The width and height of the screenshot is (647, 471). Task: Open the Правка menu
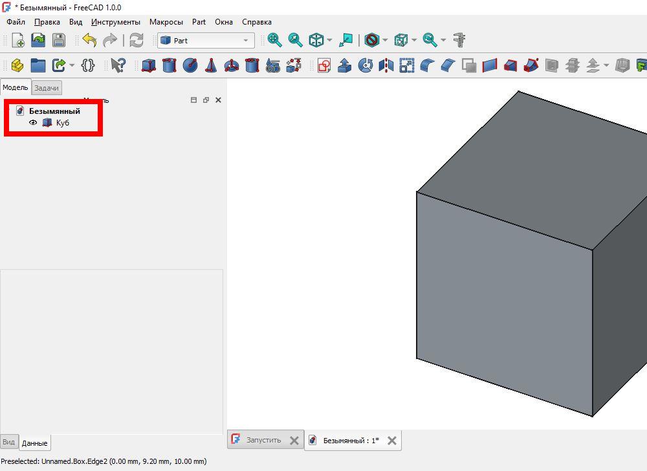(x=47, y=22)
